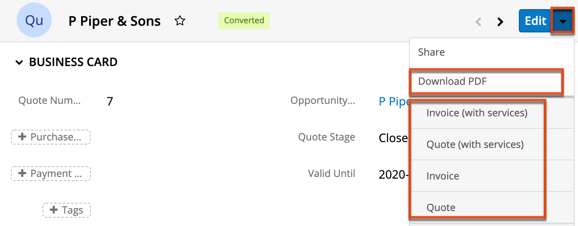
Task: Open the P Piper opportunity link
Action: click(394, 101)
